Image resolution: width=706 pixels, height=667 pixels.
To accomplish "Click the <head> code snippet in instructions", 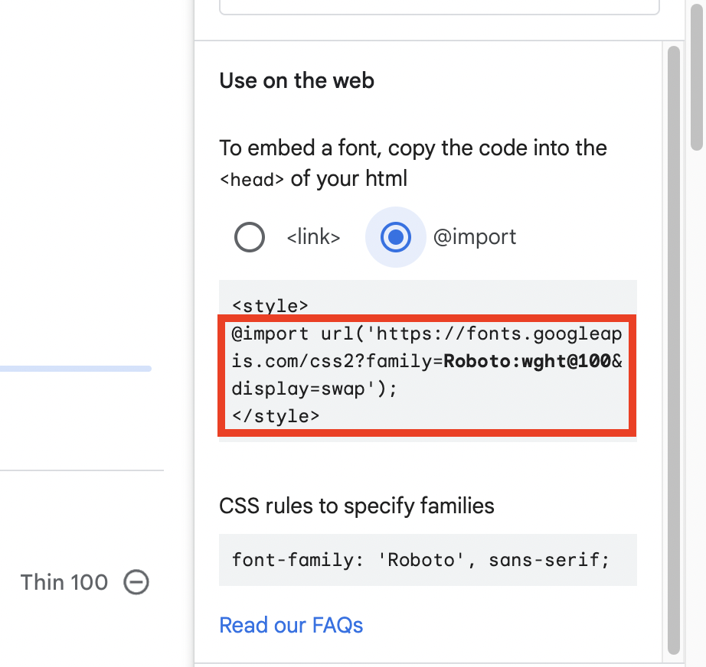I will pyautogui.click(x=252, y=180).
